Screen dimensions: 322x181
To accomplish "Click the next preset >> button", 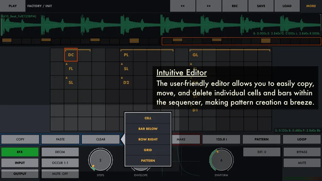I will 209,6.
